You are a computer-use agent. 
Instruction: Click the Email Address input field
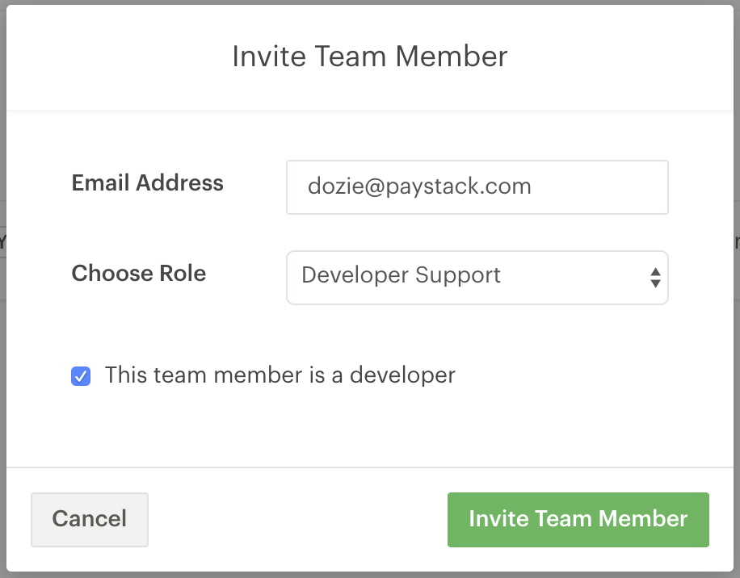477,187
